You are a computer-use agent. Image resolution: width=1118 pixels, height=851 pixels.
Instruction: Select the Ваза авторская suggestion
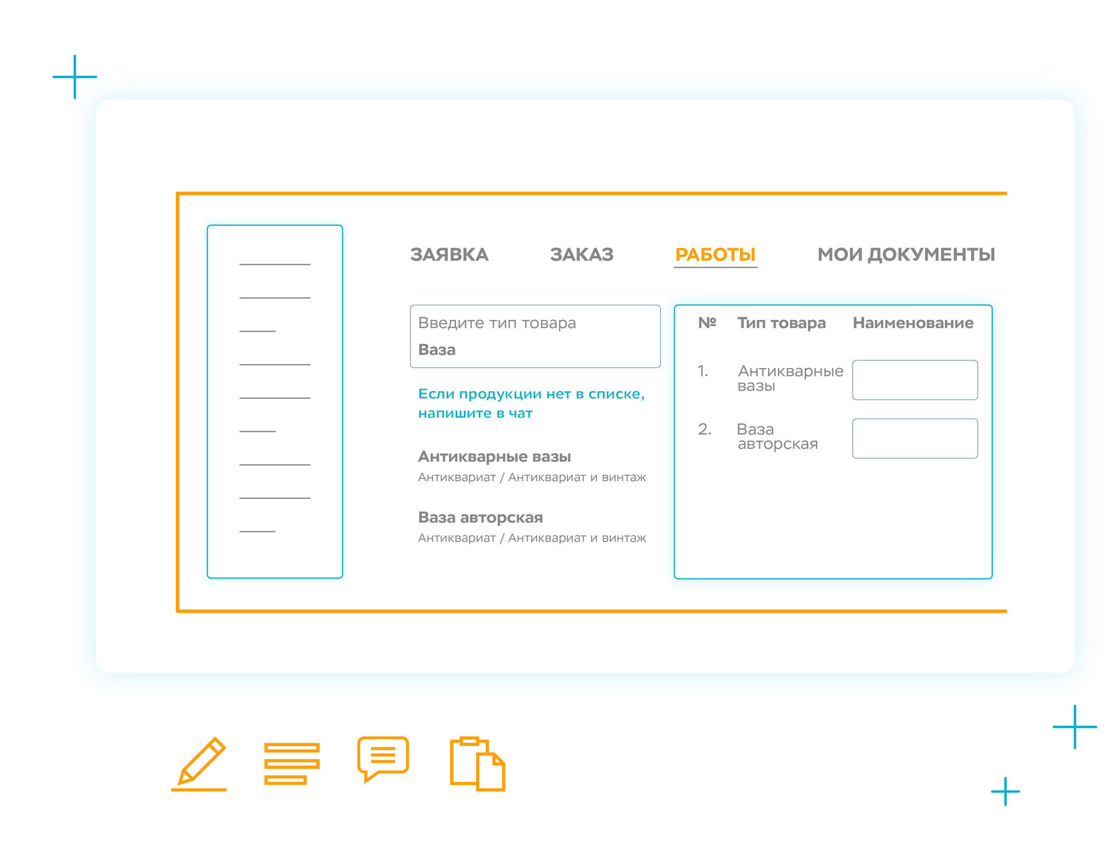[x=480, y=518]
